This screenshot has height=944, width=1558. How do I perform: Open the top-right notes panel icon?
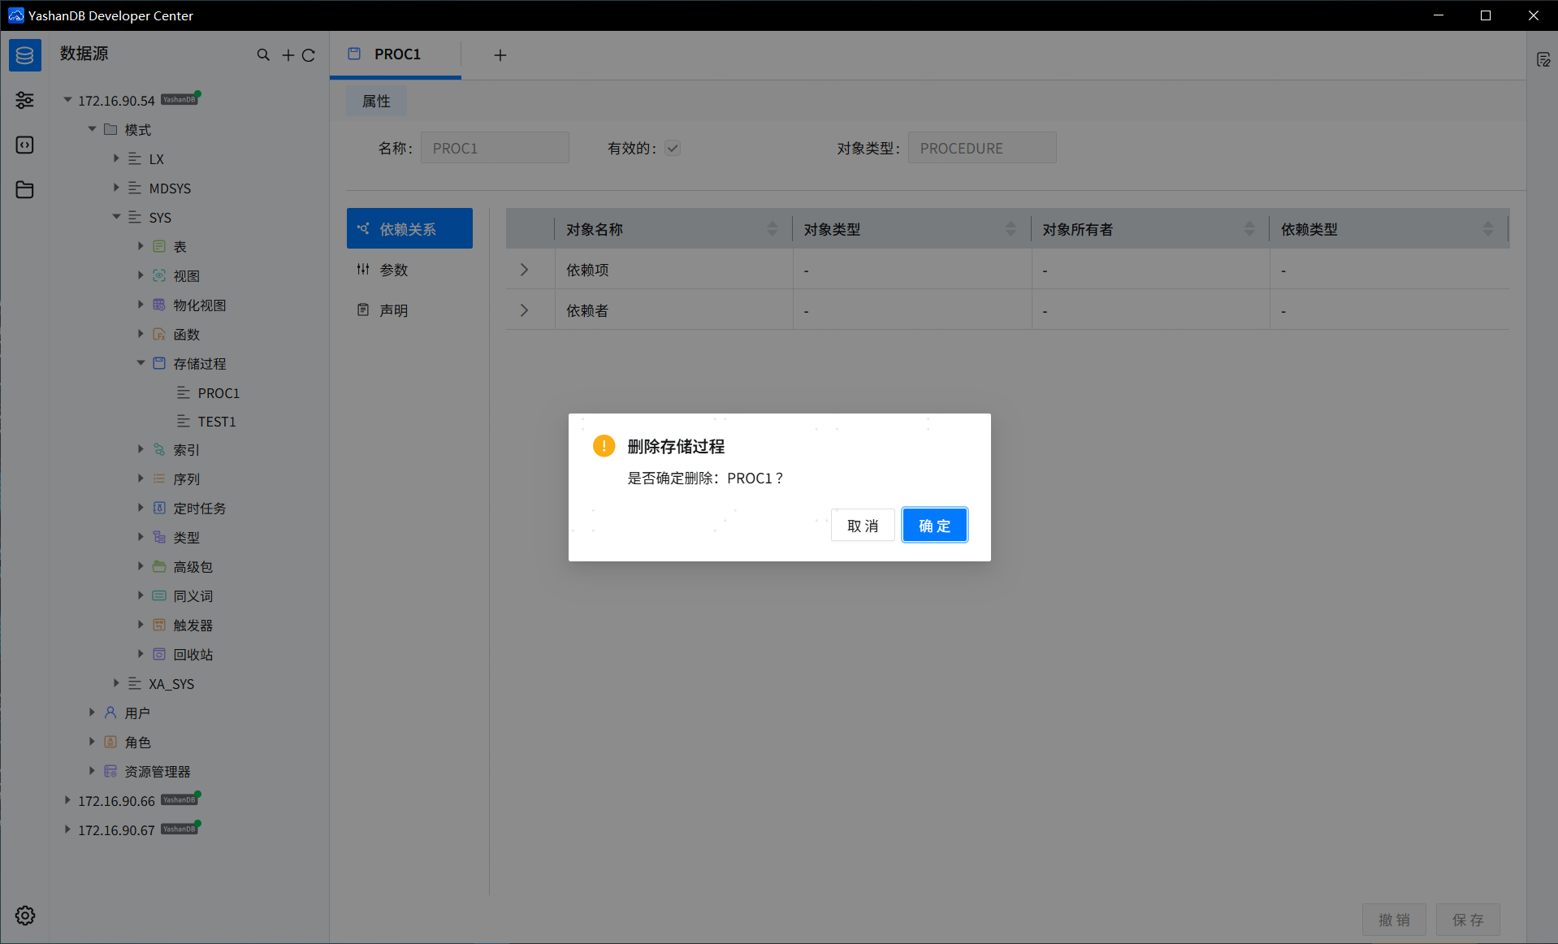click(x=1543, y=60)
